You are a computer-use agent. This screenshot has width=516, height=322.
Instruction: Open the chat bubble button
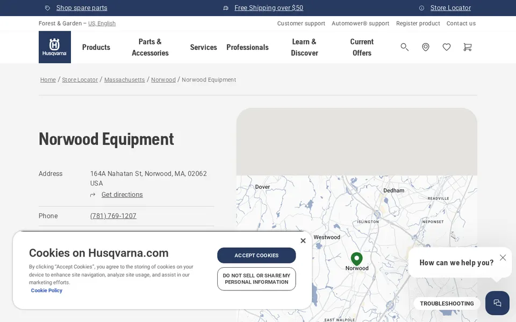coord(497,303)
